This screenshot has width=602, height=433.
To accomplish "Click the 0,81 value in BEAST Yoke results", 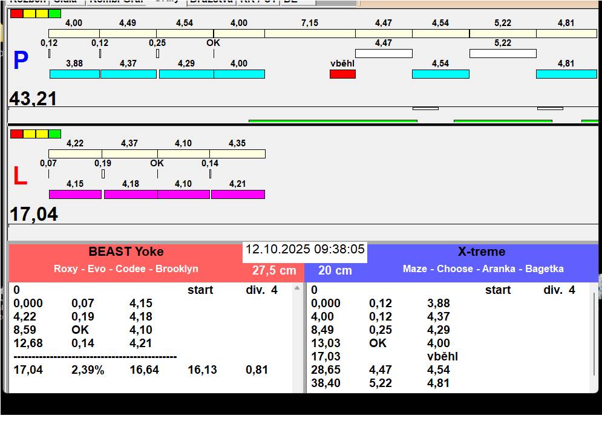I will 257,370.
